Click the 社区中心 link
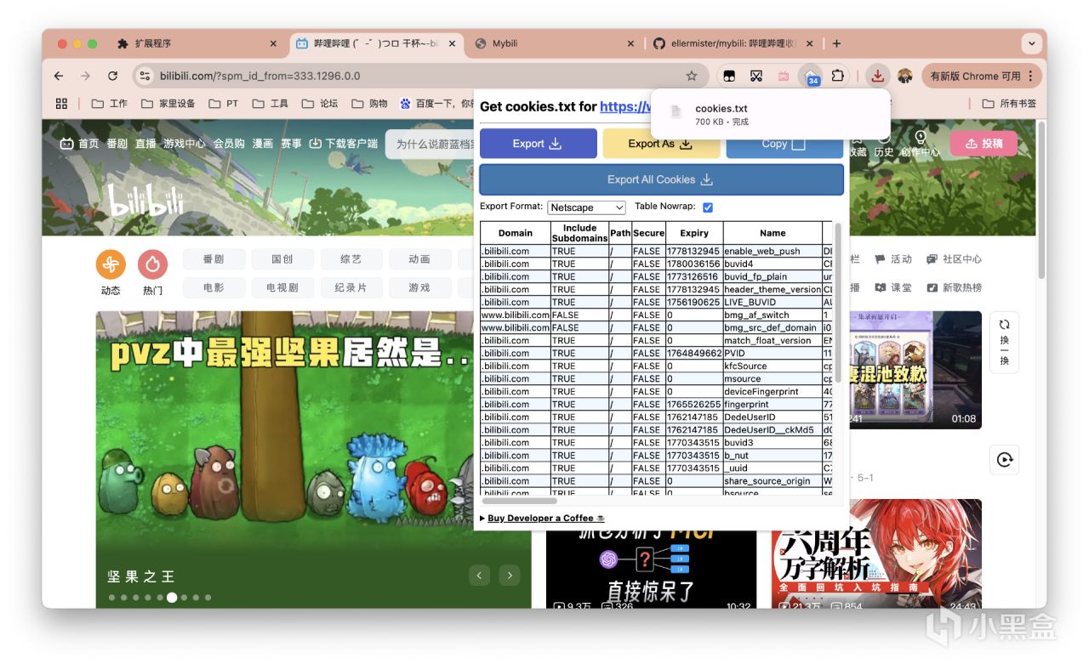The height and width of the screenshot is (664, 1089). pyautogui.click(x=954, y=258)
